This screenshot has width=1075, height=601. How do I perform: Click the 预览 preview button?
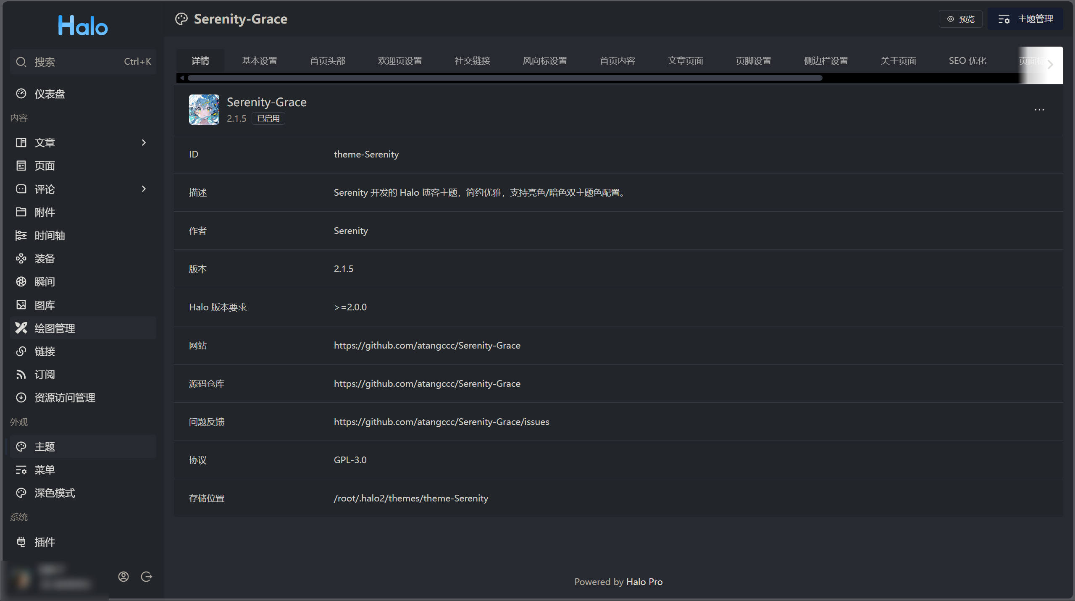tap(961, 19)
